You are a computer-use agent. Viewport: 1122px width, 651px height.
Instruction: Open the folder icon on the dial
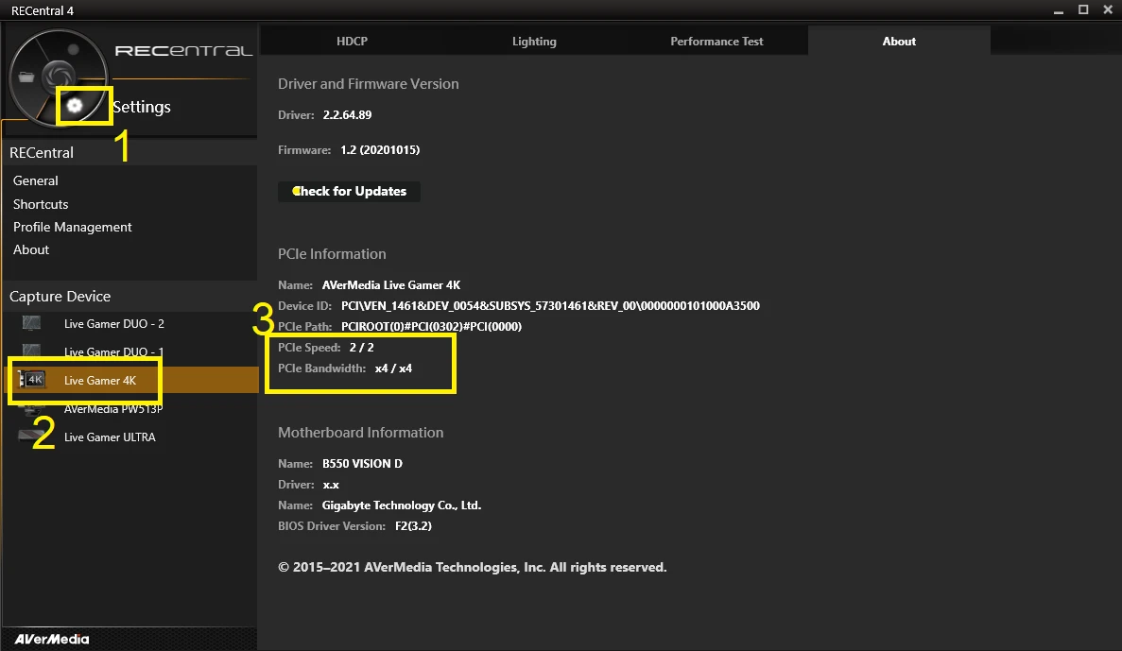(x=27, y=77)
